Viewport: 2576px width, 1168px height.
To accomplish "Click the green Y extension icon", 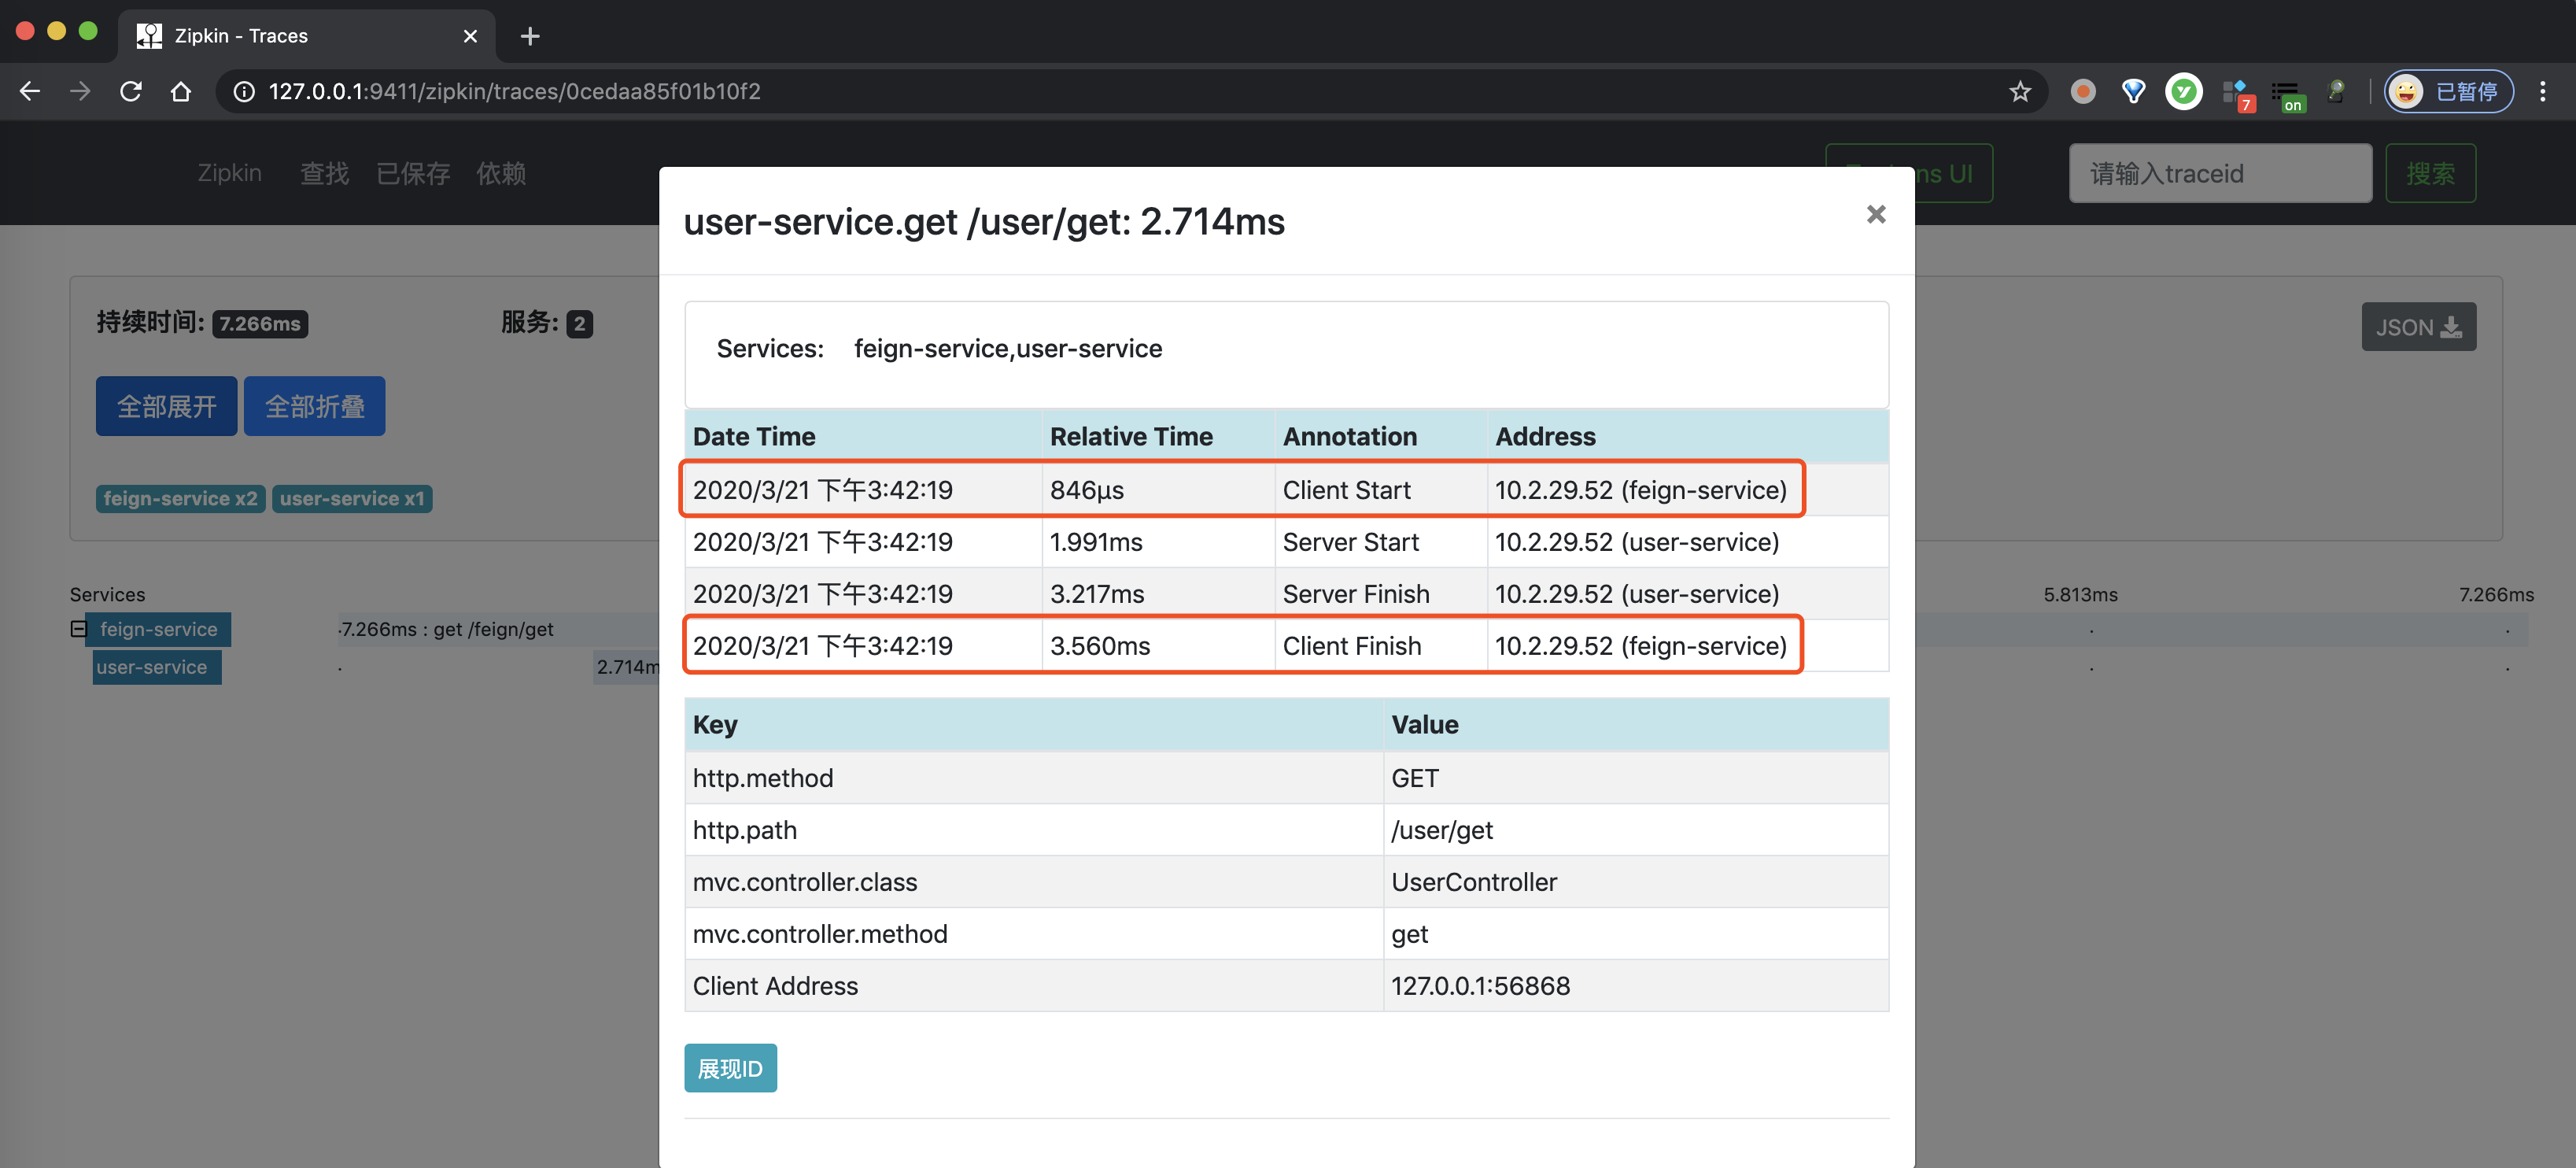I will point(2183,91).
